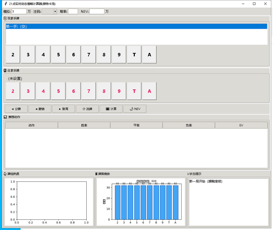Set dealer card to red 8
The width and height of the screenshot is (273, 230).
click(x=104, y=91)
